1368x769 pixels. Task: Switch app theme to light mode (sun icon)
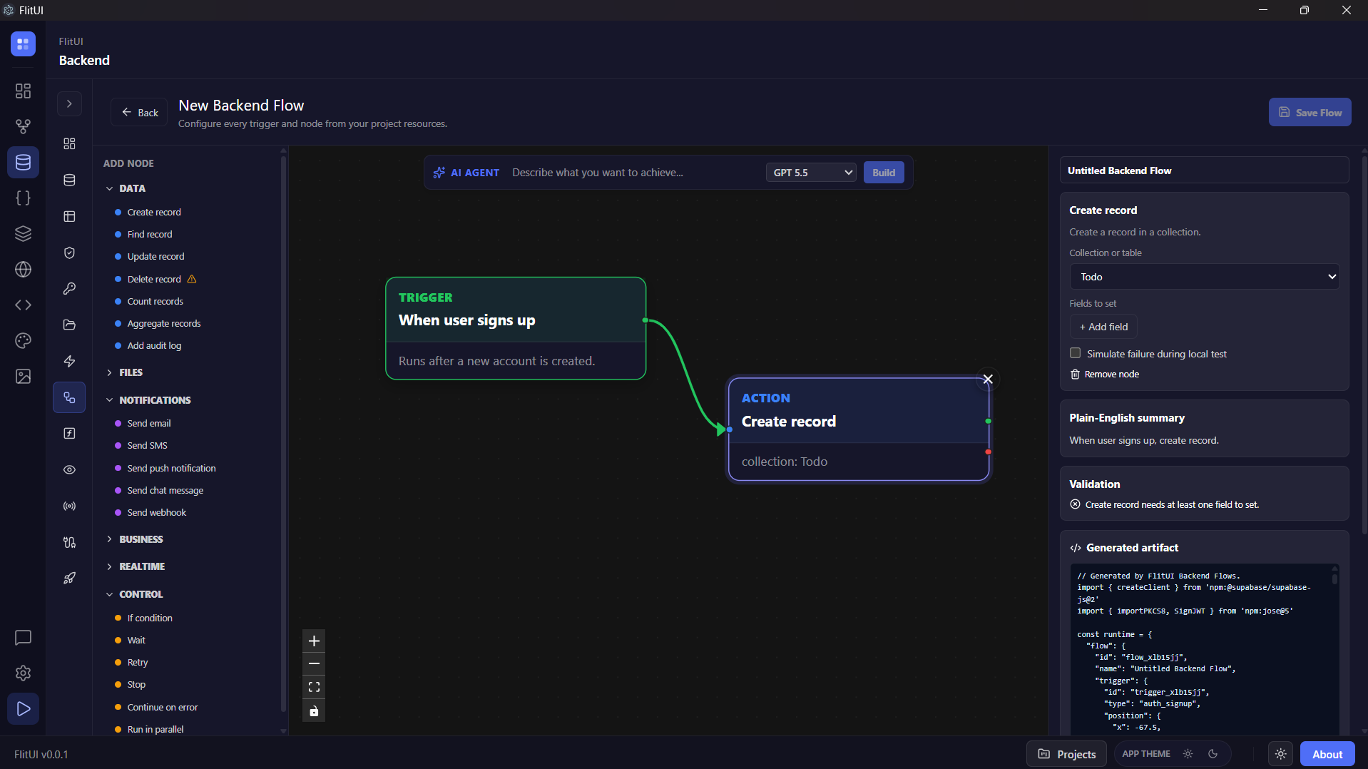tap(1188, 753)
